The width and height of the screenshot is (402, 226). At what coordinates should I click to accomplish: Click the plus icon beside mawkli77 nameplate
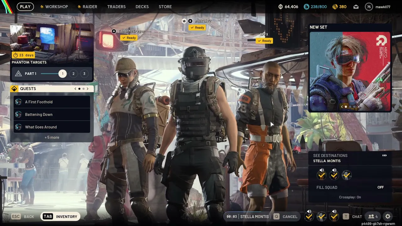pos(190,21)
